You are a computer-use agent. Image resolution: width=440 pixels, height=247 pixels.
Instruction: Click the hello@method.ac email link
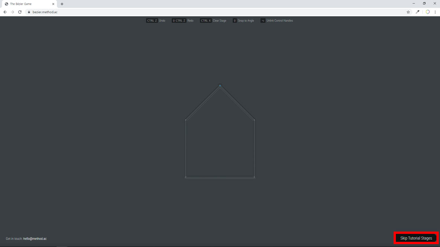tap(35, 239)
